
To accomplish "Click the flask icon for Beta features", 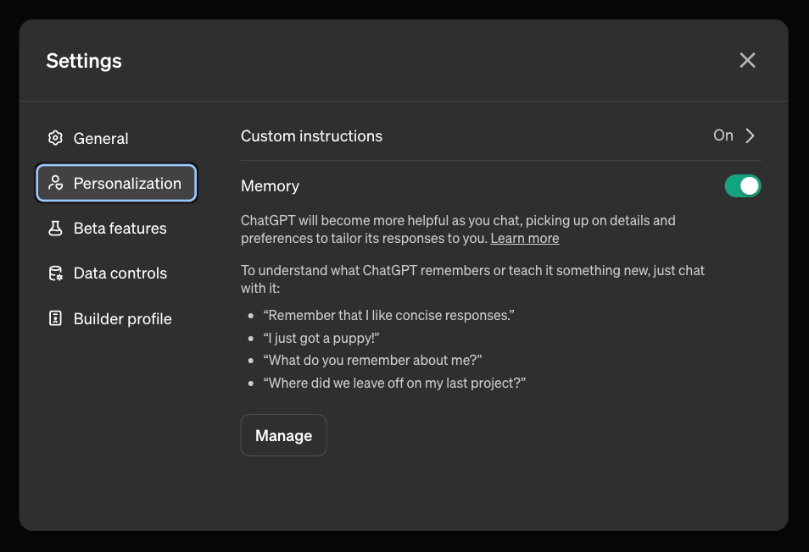I will click(x=56, y=229).
